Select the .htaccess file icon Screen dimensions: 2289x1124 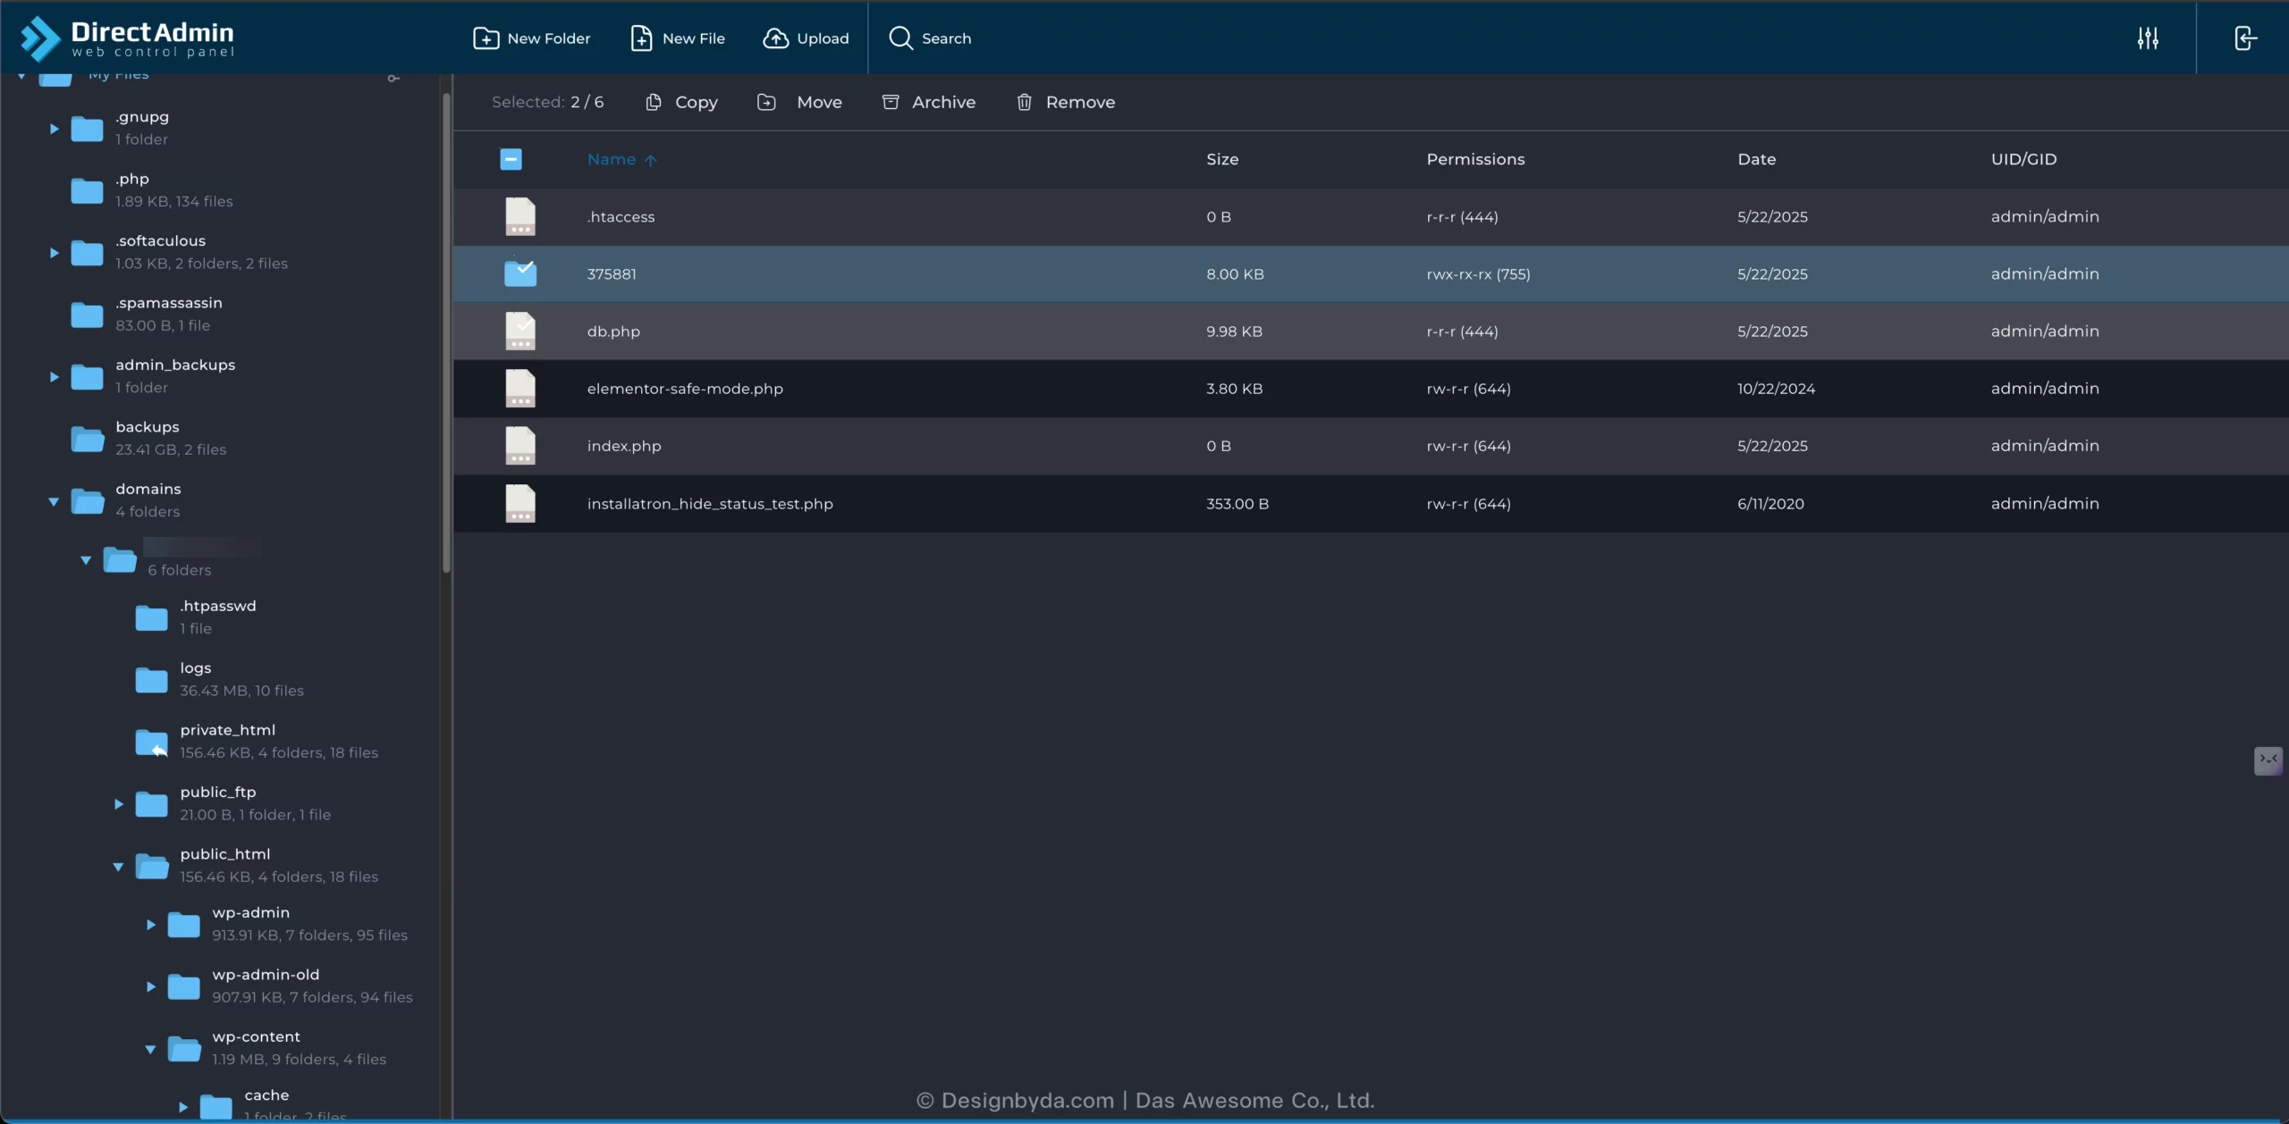coord(520,217)
